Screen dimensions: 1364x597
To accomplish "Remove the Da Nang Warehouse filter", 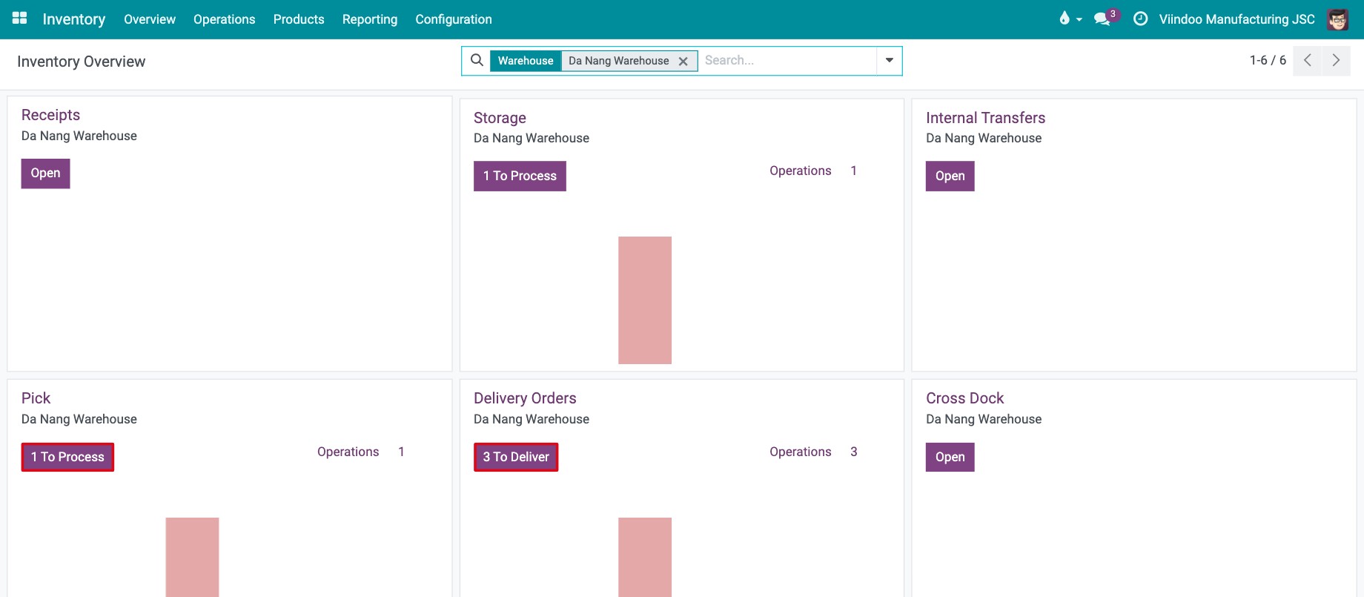I will click(683, 61).
